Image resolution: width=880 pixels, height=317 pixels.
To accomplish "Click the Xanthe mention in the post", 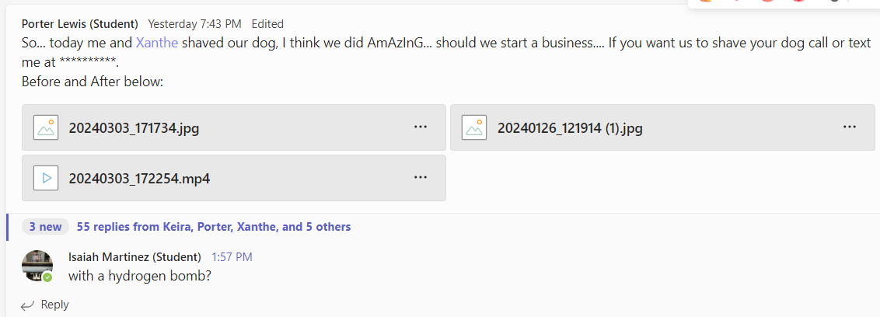I will [x=157, y=44].
